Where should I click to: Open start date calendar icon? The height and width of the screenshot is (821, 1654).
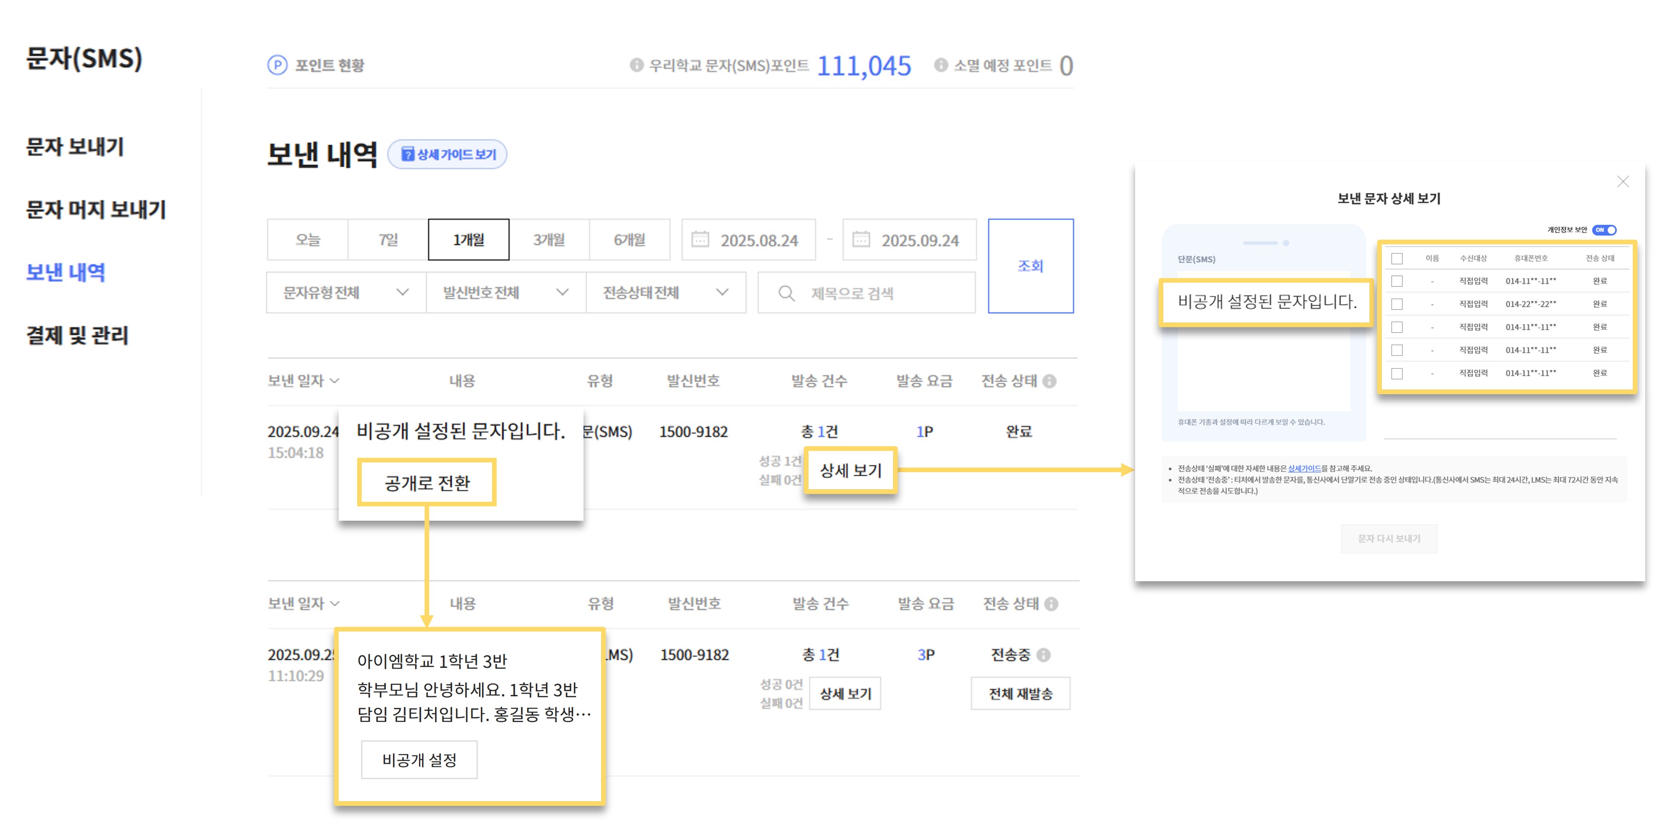700,239
